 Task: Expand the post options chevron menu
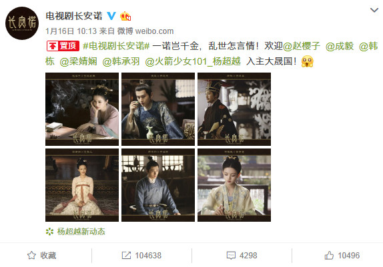[x=374, y=10]
